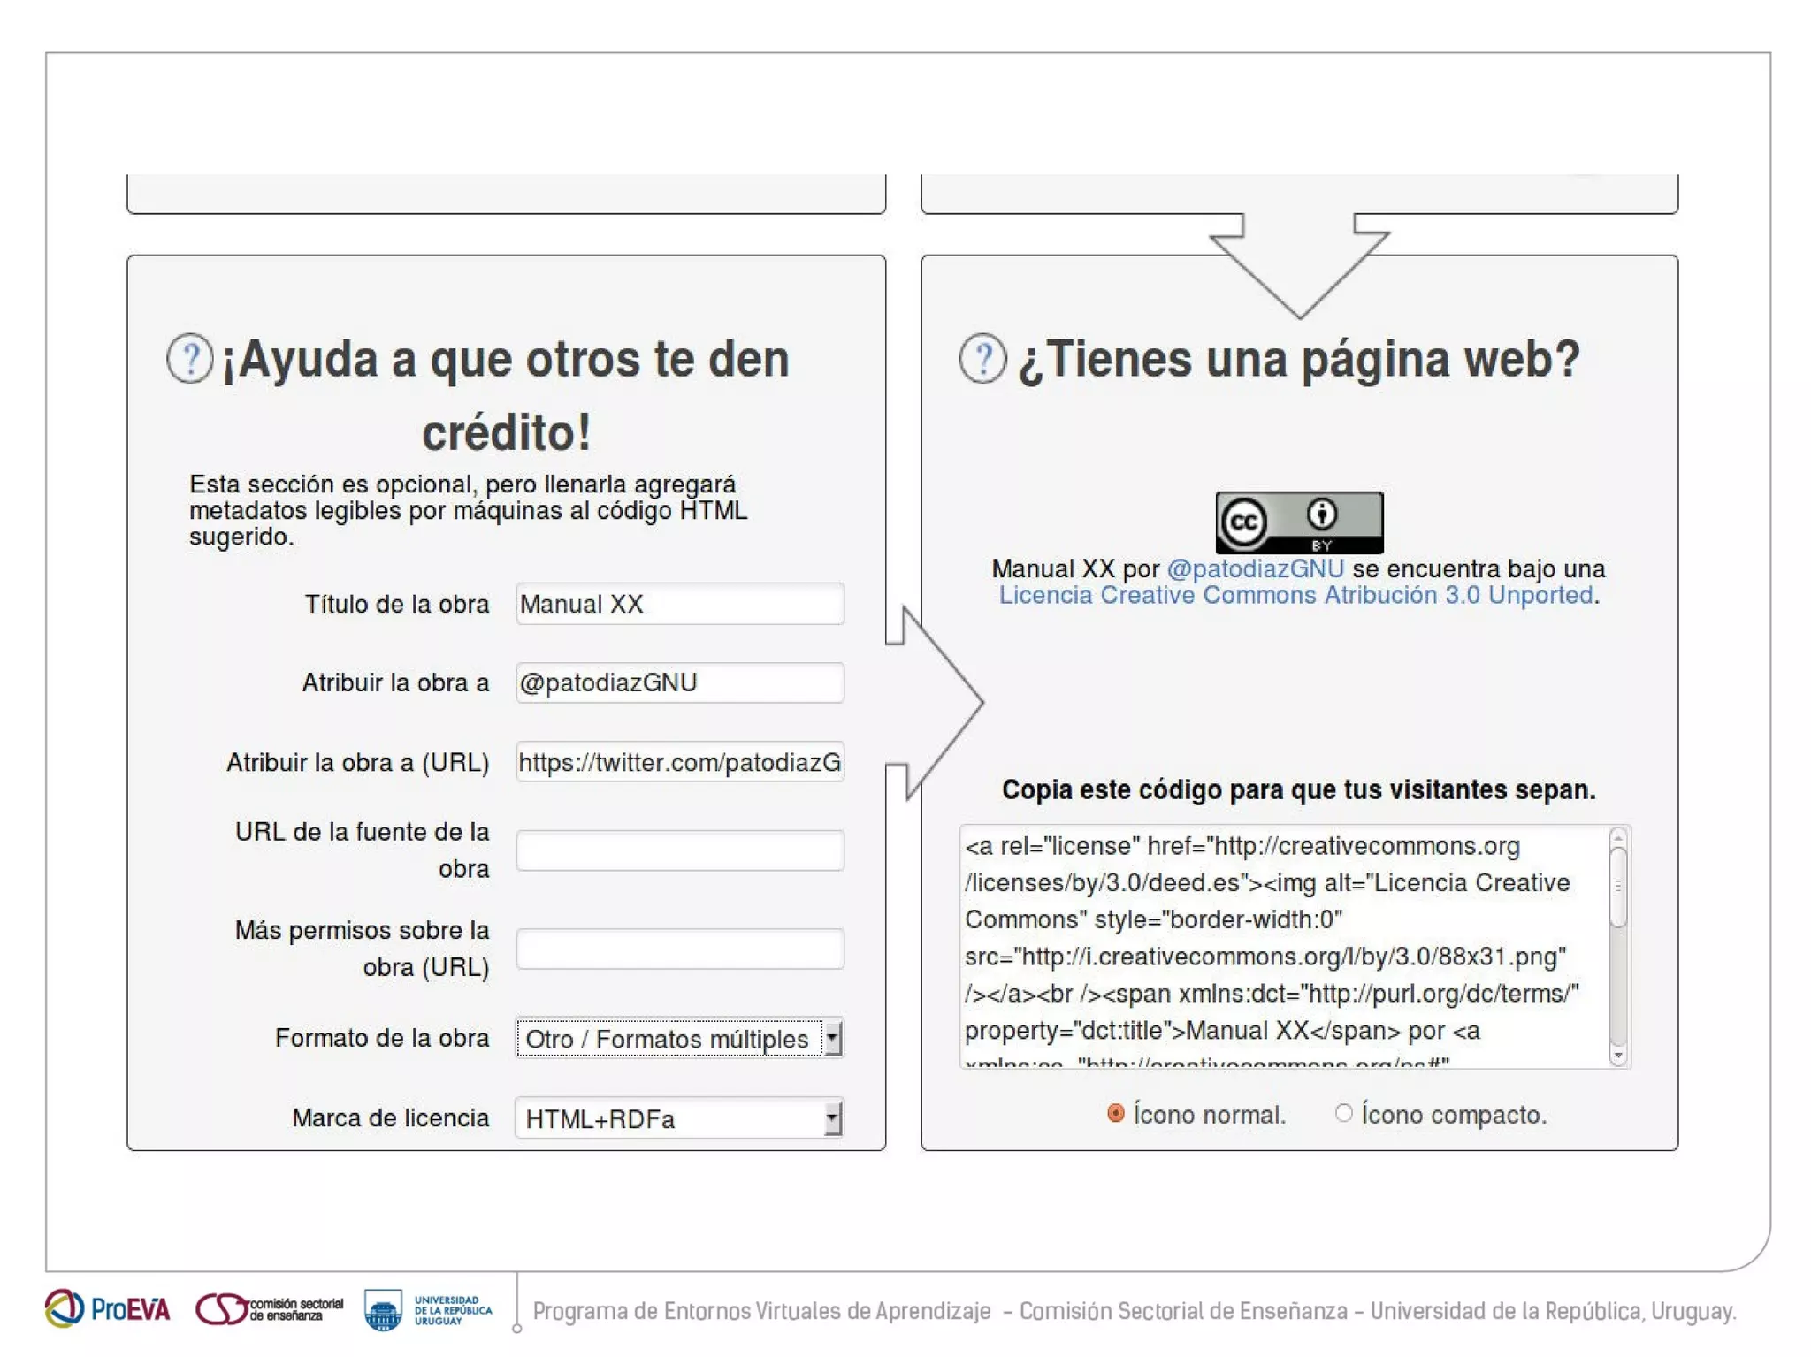Screen dimensions: 1811x1357
Task: Click help icon beside 'Tienes una página web' heading
Action: coord(982,359)
